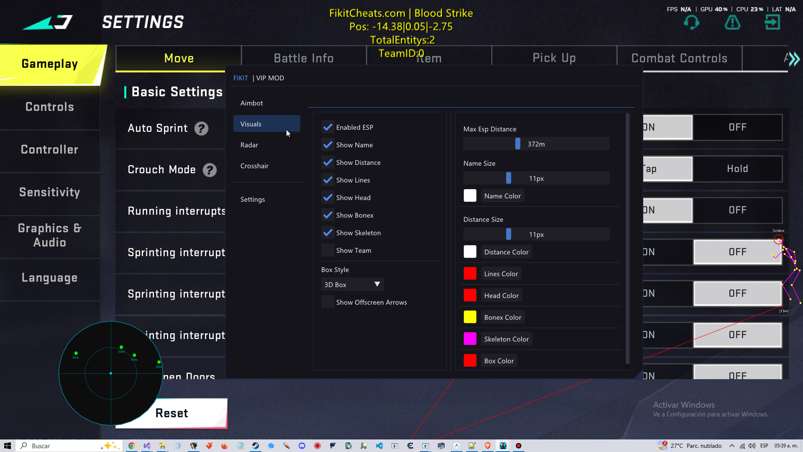Select the Move tab
803x452 pixels.
pyautogui.click(x=179, y=58)
